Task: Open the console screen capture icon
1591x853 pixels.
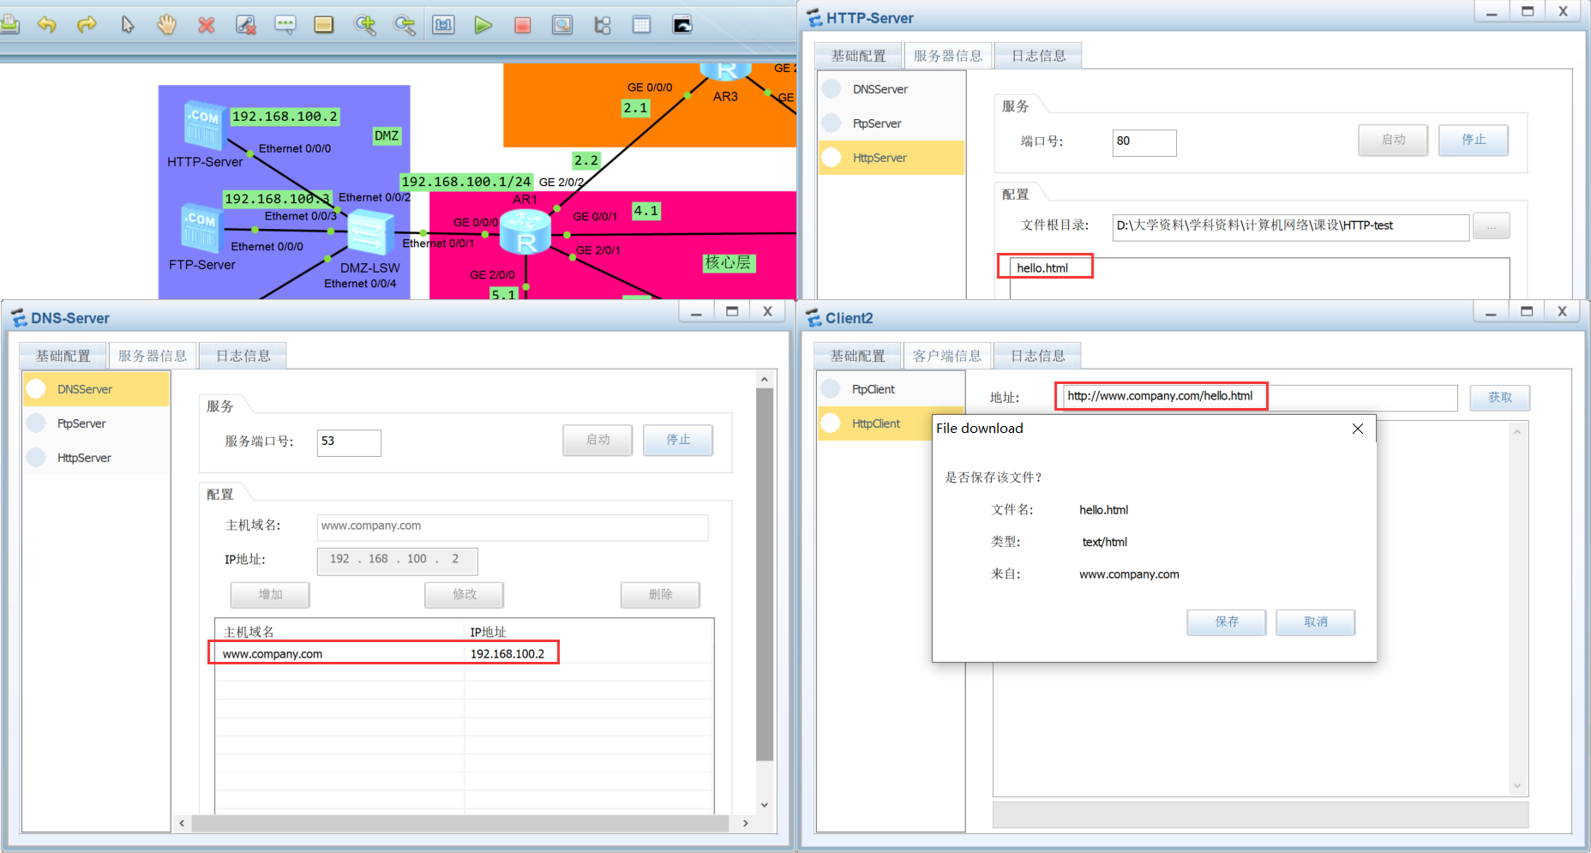Action: click(x=682, y=25)
